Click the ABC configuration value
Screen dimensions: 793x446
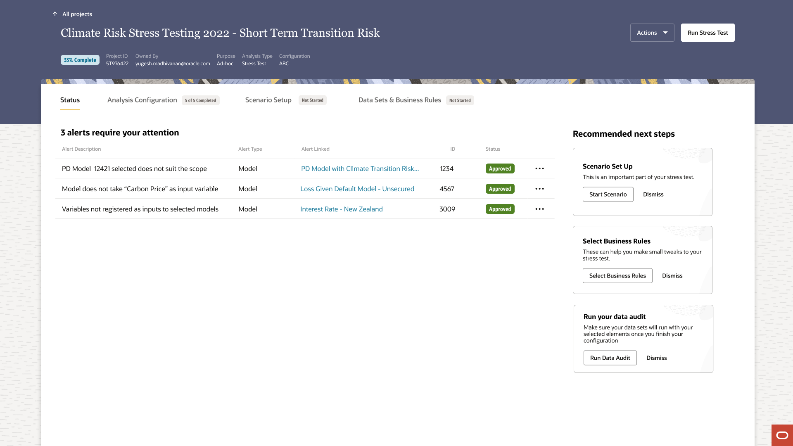284,64
